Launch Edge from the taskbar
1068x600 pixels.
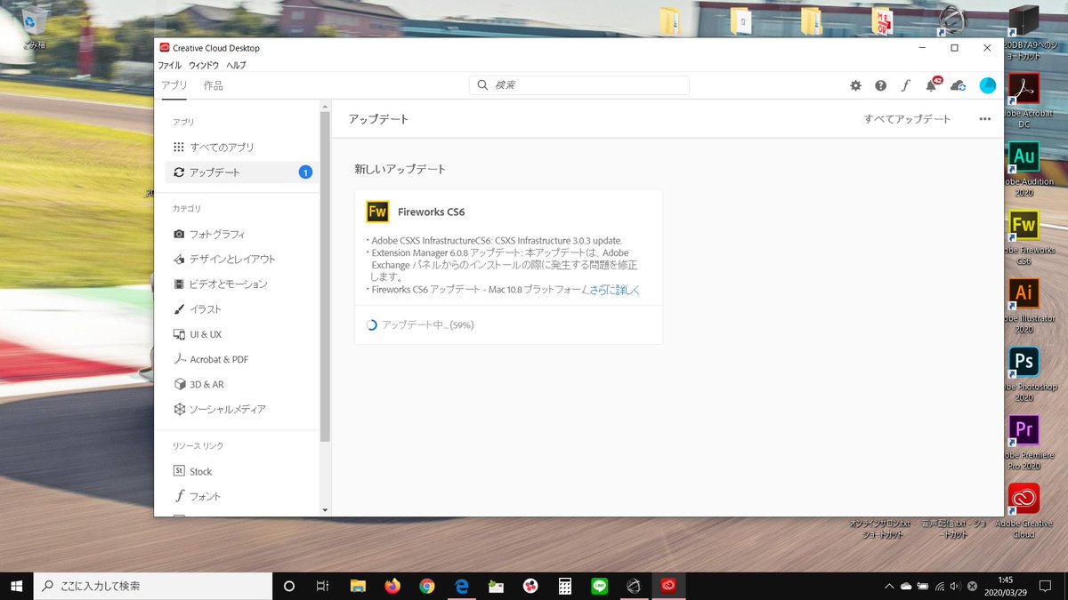pyautogui.click(x=462, y=586)
